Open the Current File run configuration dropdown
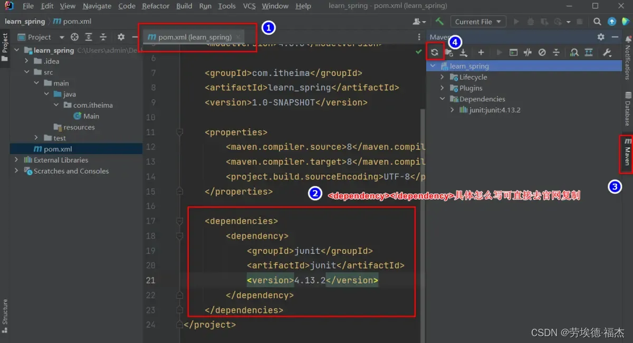The image size is (633, 343). tap(478, 22)
